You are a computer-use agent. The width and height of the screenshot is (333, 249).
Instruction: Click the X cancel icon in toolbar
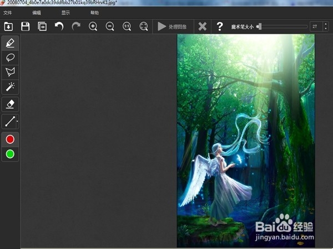pyautogui.click(x=203, y=27)
